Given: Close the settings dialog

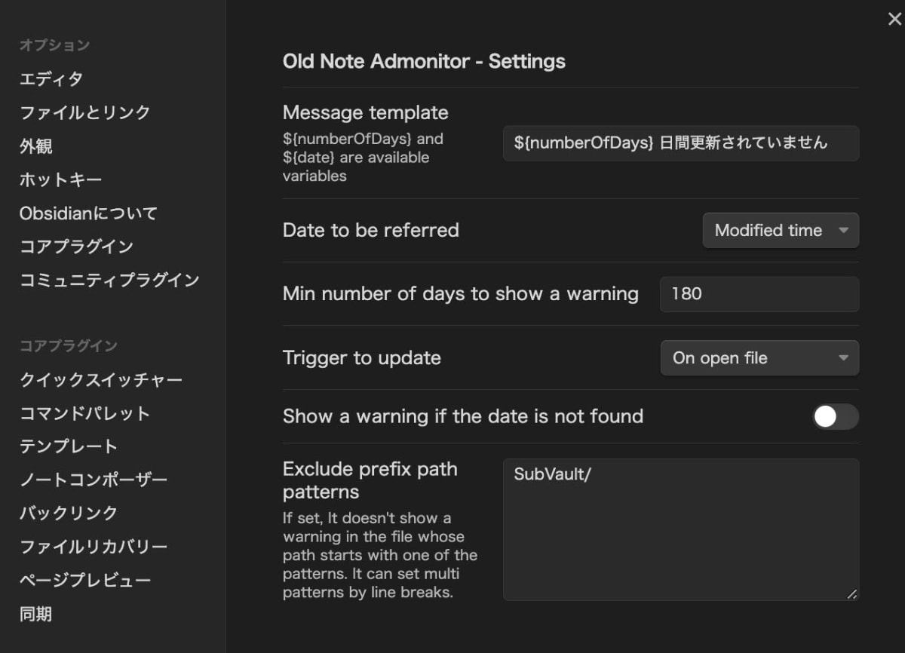Looking at the screenshot, I should pyautogui.click(x=894, y=20).
